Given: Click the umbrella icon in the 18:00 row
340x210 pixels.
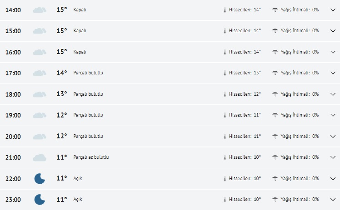Looking at the screenshot, I should point(275,94).
